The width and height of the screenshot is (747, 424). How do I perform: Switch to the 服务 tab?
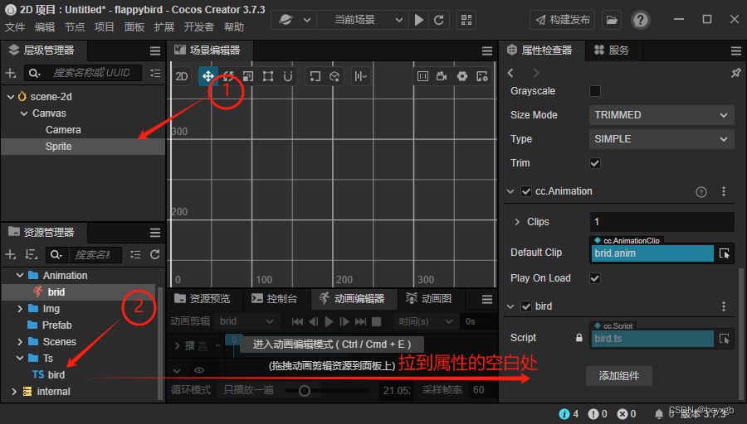coord(613,50)
